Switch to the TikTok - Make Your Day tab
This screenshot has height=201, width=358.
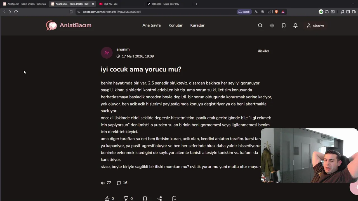click(x=169, y=4)
